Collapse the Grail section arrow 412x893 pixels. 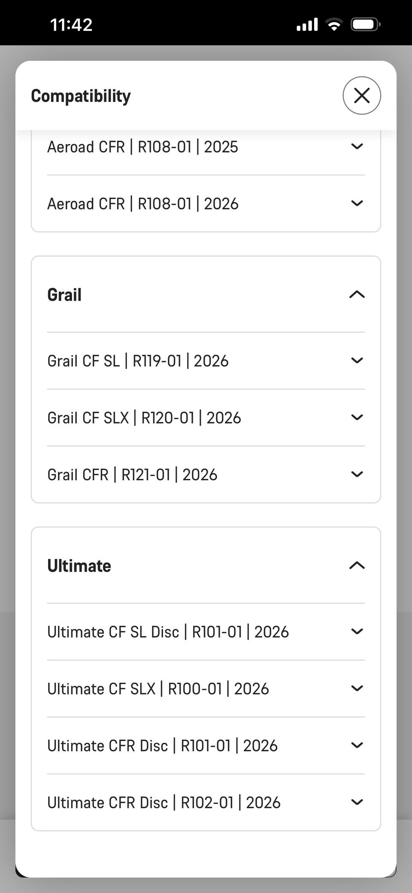point(357,295)
